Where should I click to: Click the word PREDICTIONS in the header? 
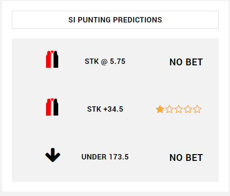[x=138, y=20]
